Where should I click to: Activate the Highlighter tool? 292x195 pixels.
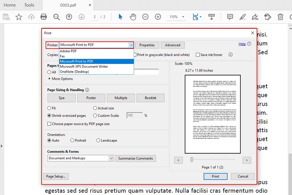[242, 17]
